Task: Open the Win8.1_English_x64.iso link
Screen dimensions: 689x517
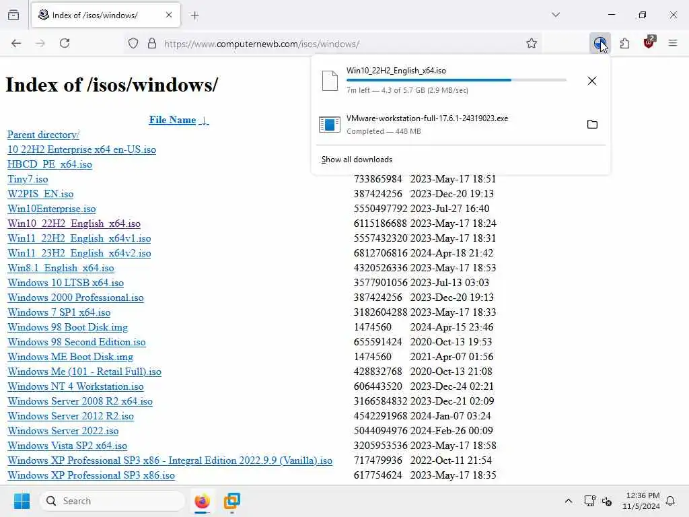Action: tap(61, 268)
